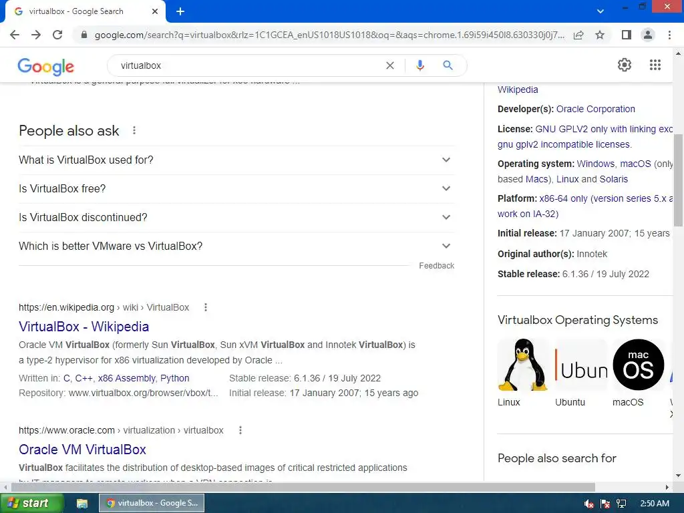Open three-dot menu beside oracle.com result URL
The height and width of the screenshot is (513, 684).
click(x=240, y=431)
